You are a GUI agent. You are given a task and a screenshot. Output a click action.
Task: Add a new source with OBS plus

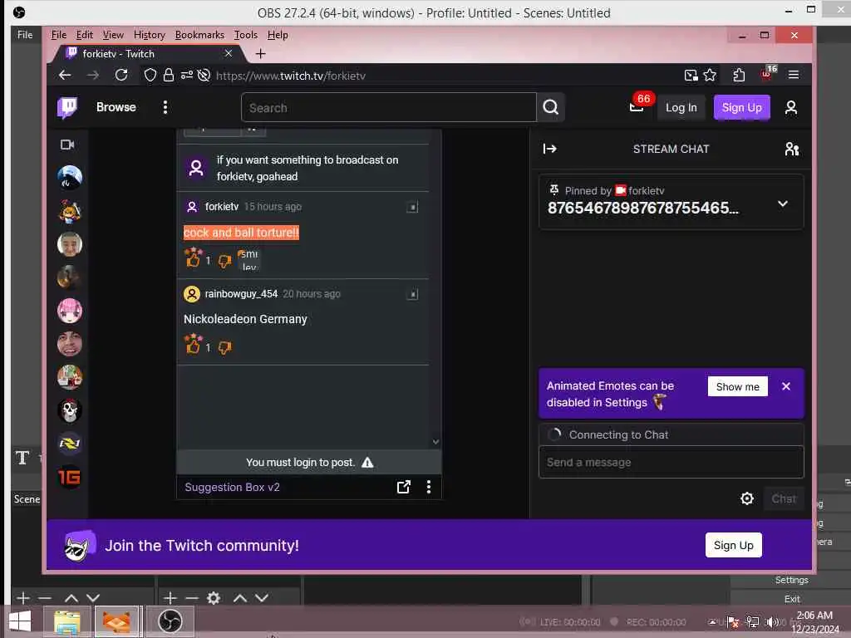pos(170,598)
